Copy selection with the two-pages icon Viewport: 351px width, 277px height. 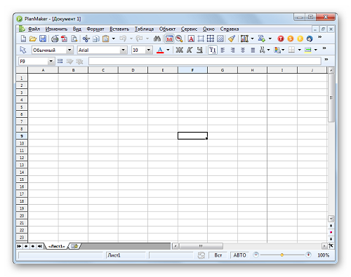pyautogui.click(x=96, y=39)
